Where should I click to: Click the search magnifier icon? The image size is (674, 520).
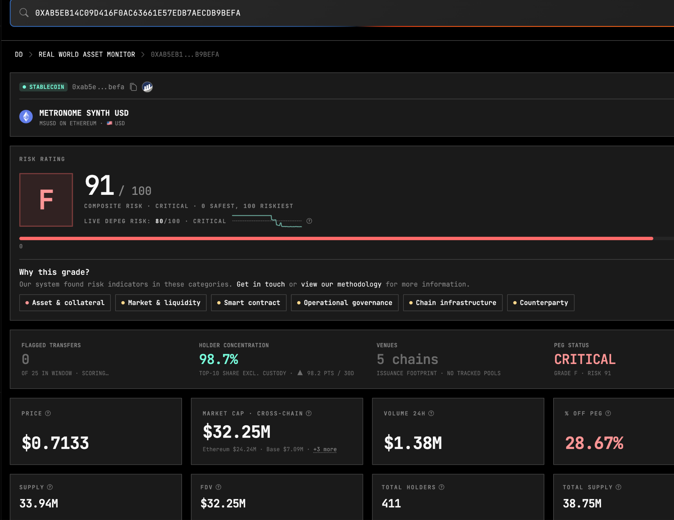click(x=24, y=13)
